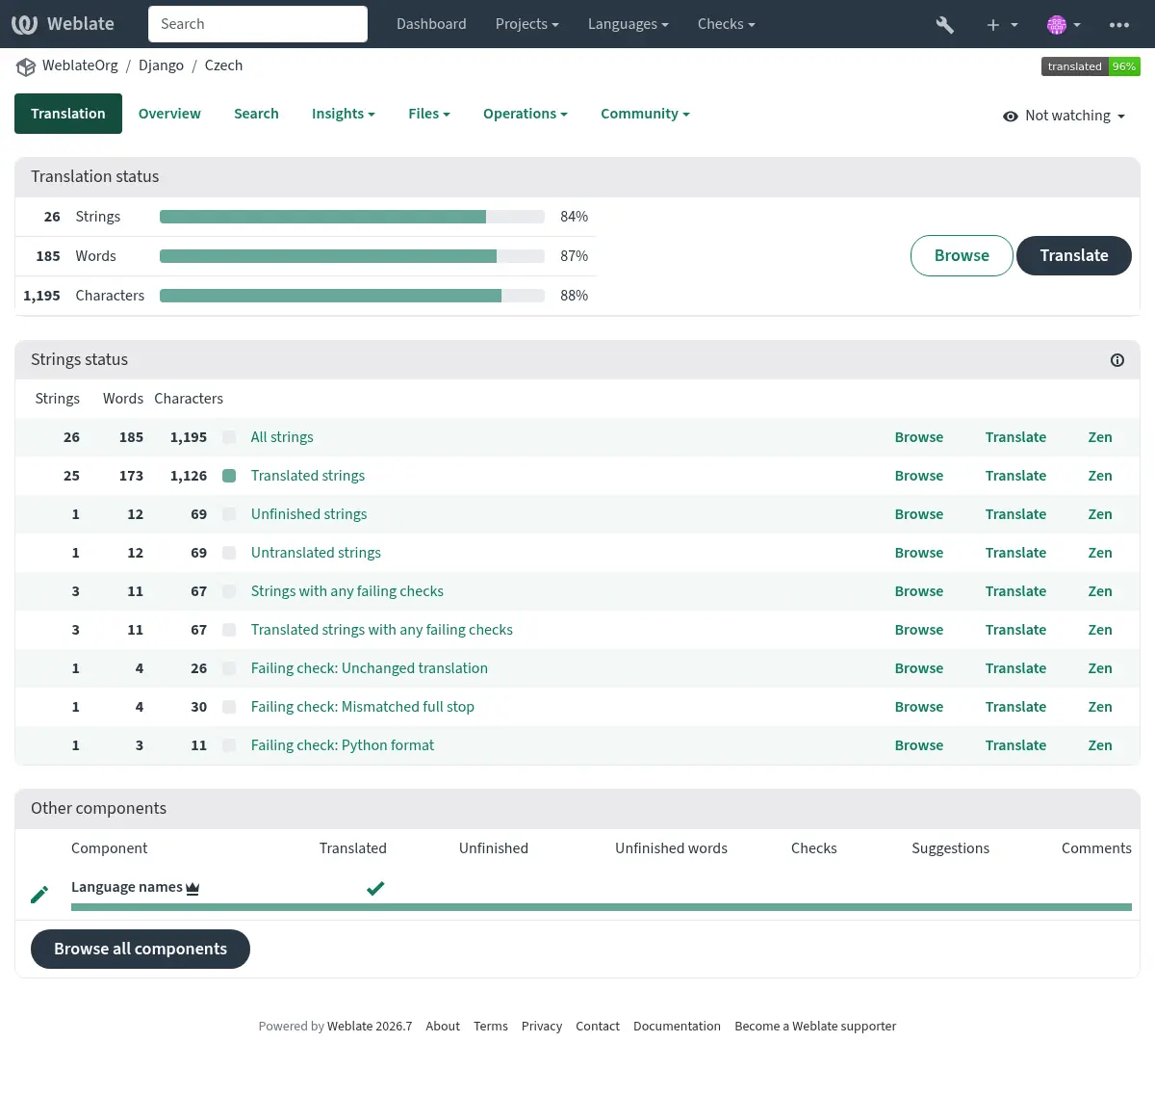Click Zen for Failing check: Python format
Image resolution: width=1155 pixels, height=1094 pixels.
click(1100, 745)
